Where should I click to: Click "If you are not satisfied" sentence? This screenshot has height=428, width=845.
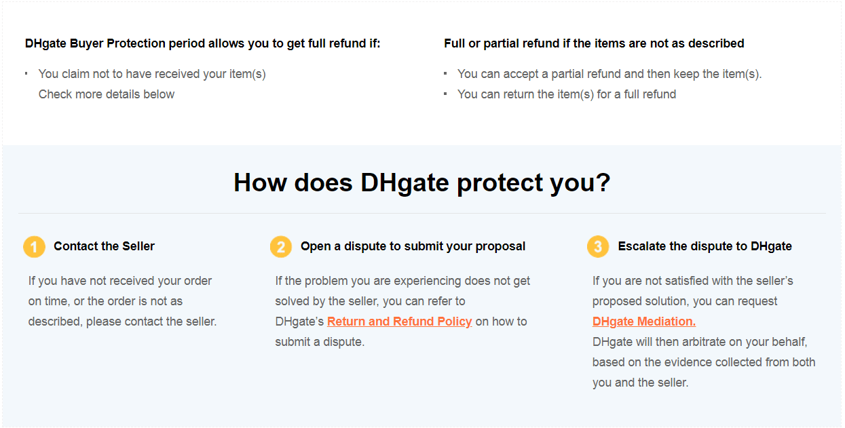[692, 281]
